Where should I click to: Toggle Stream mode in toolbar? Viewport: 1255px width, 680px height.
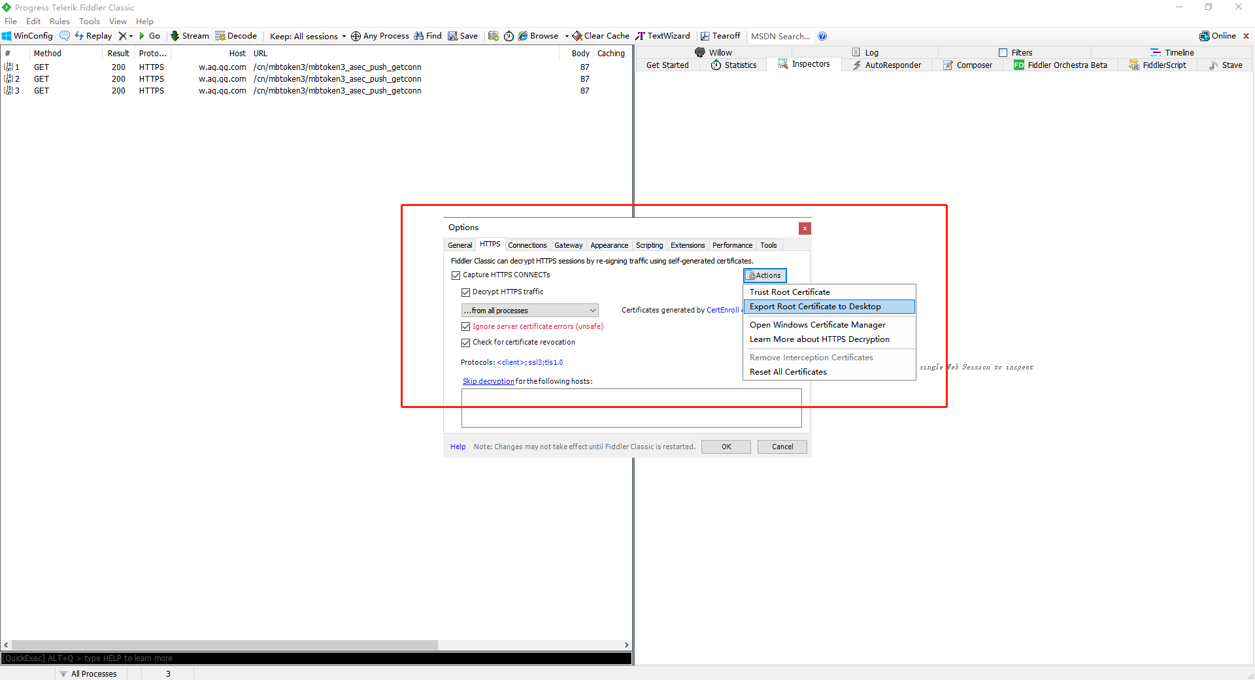point(190,36)
